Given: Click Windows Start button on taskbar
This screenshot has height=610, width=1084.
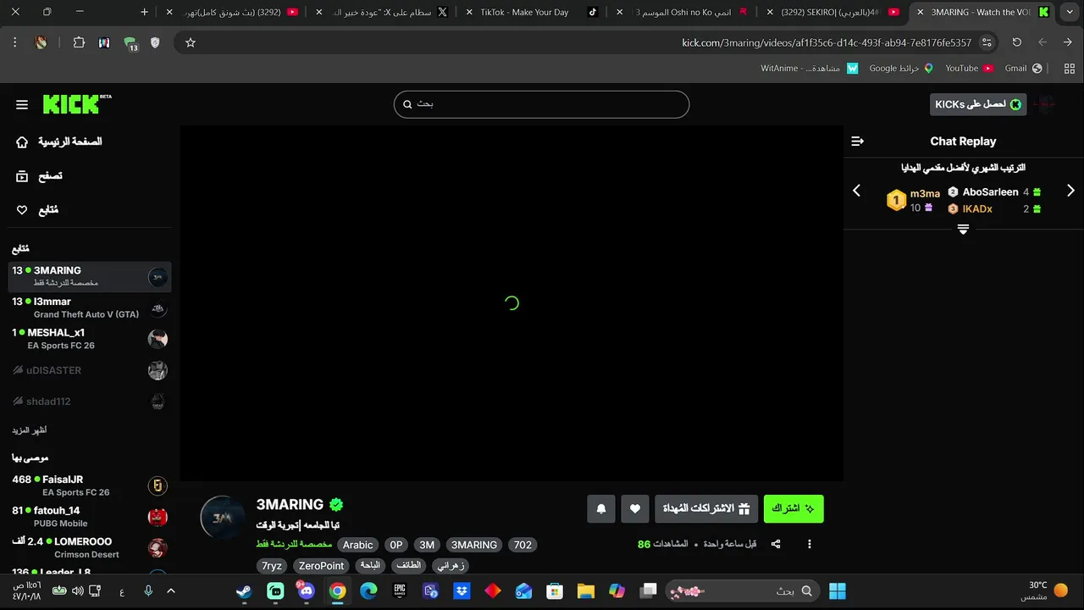Looking at the screenshot, I should coord(838,591).
